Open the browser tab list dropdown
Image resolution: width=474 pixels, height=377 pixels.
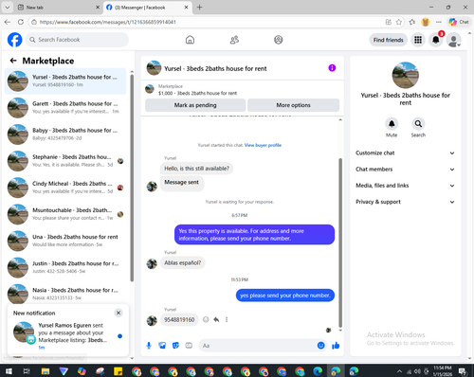tap(7, 8)
